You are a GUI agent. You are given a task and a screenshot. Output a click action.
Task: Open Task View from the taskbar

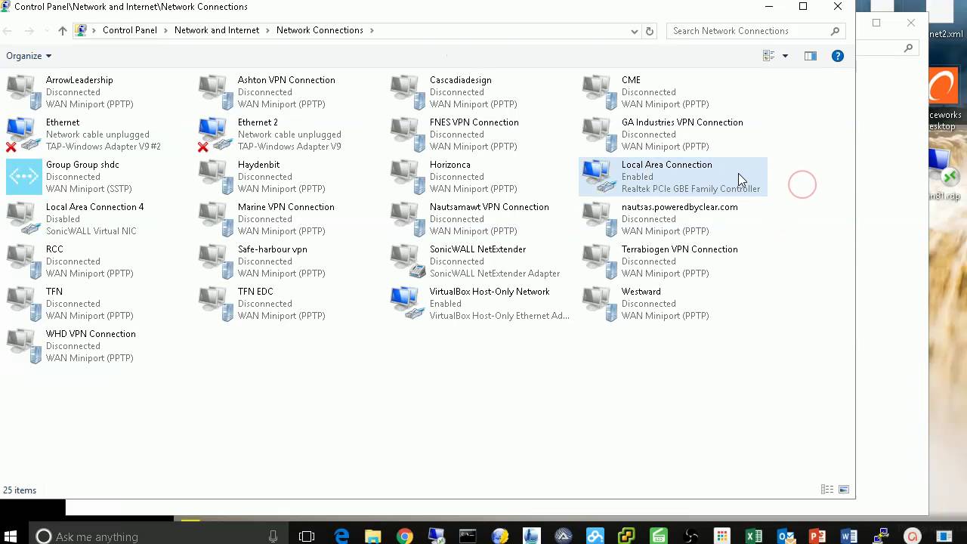307,536
